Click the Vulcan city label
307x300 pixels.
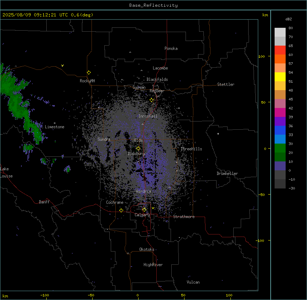(193, 282)
